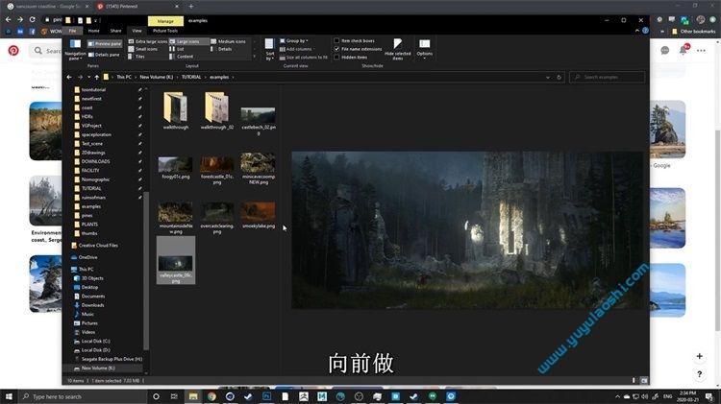Open the Group by dropdown
Image resolution: width=721 pixels, height=404 pixels.
point(294,41)
